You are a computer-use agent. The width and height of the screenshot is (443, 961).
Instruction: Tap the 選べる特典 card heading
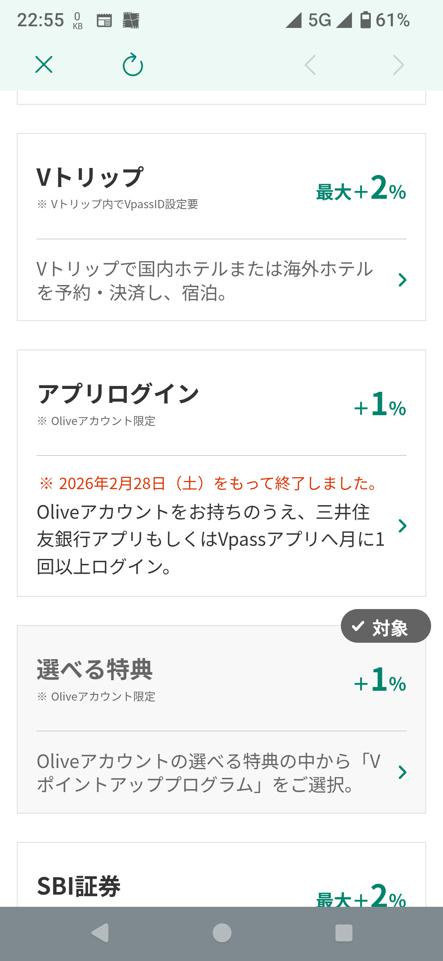[95, 669]
